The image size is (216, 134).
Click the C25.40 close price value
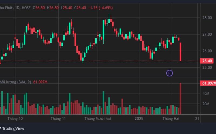pyautogui.click(x=80, y=8)
